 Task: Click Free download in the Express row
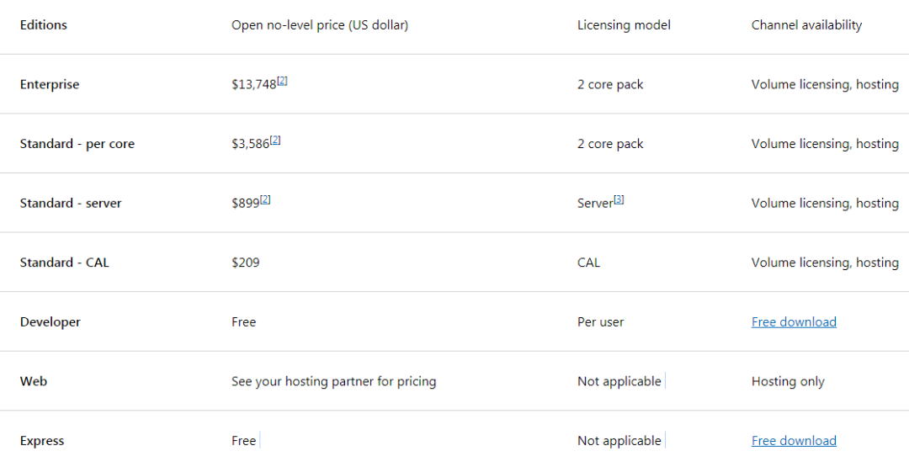(x=794, y=441)
